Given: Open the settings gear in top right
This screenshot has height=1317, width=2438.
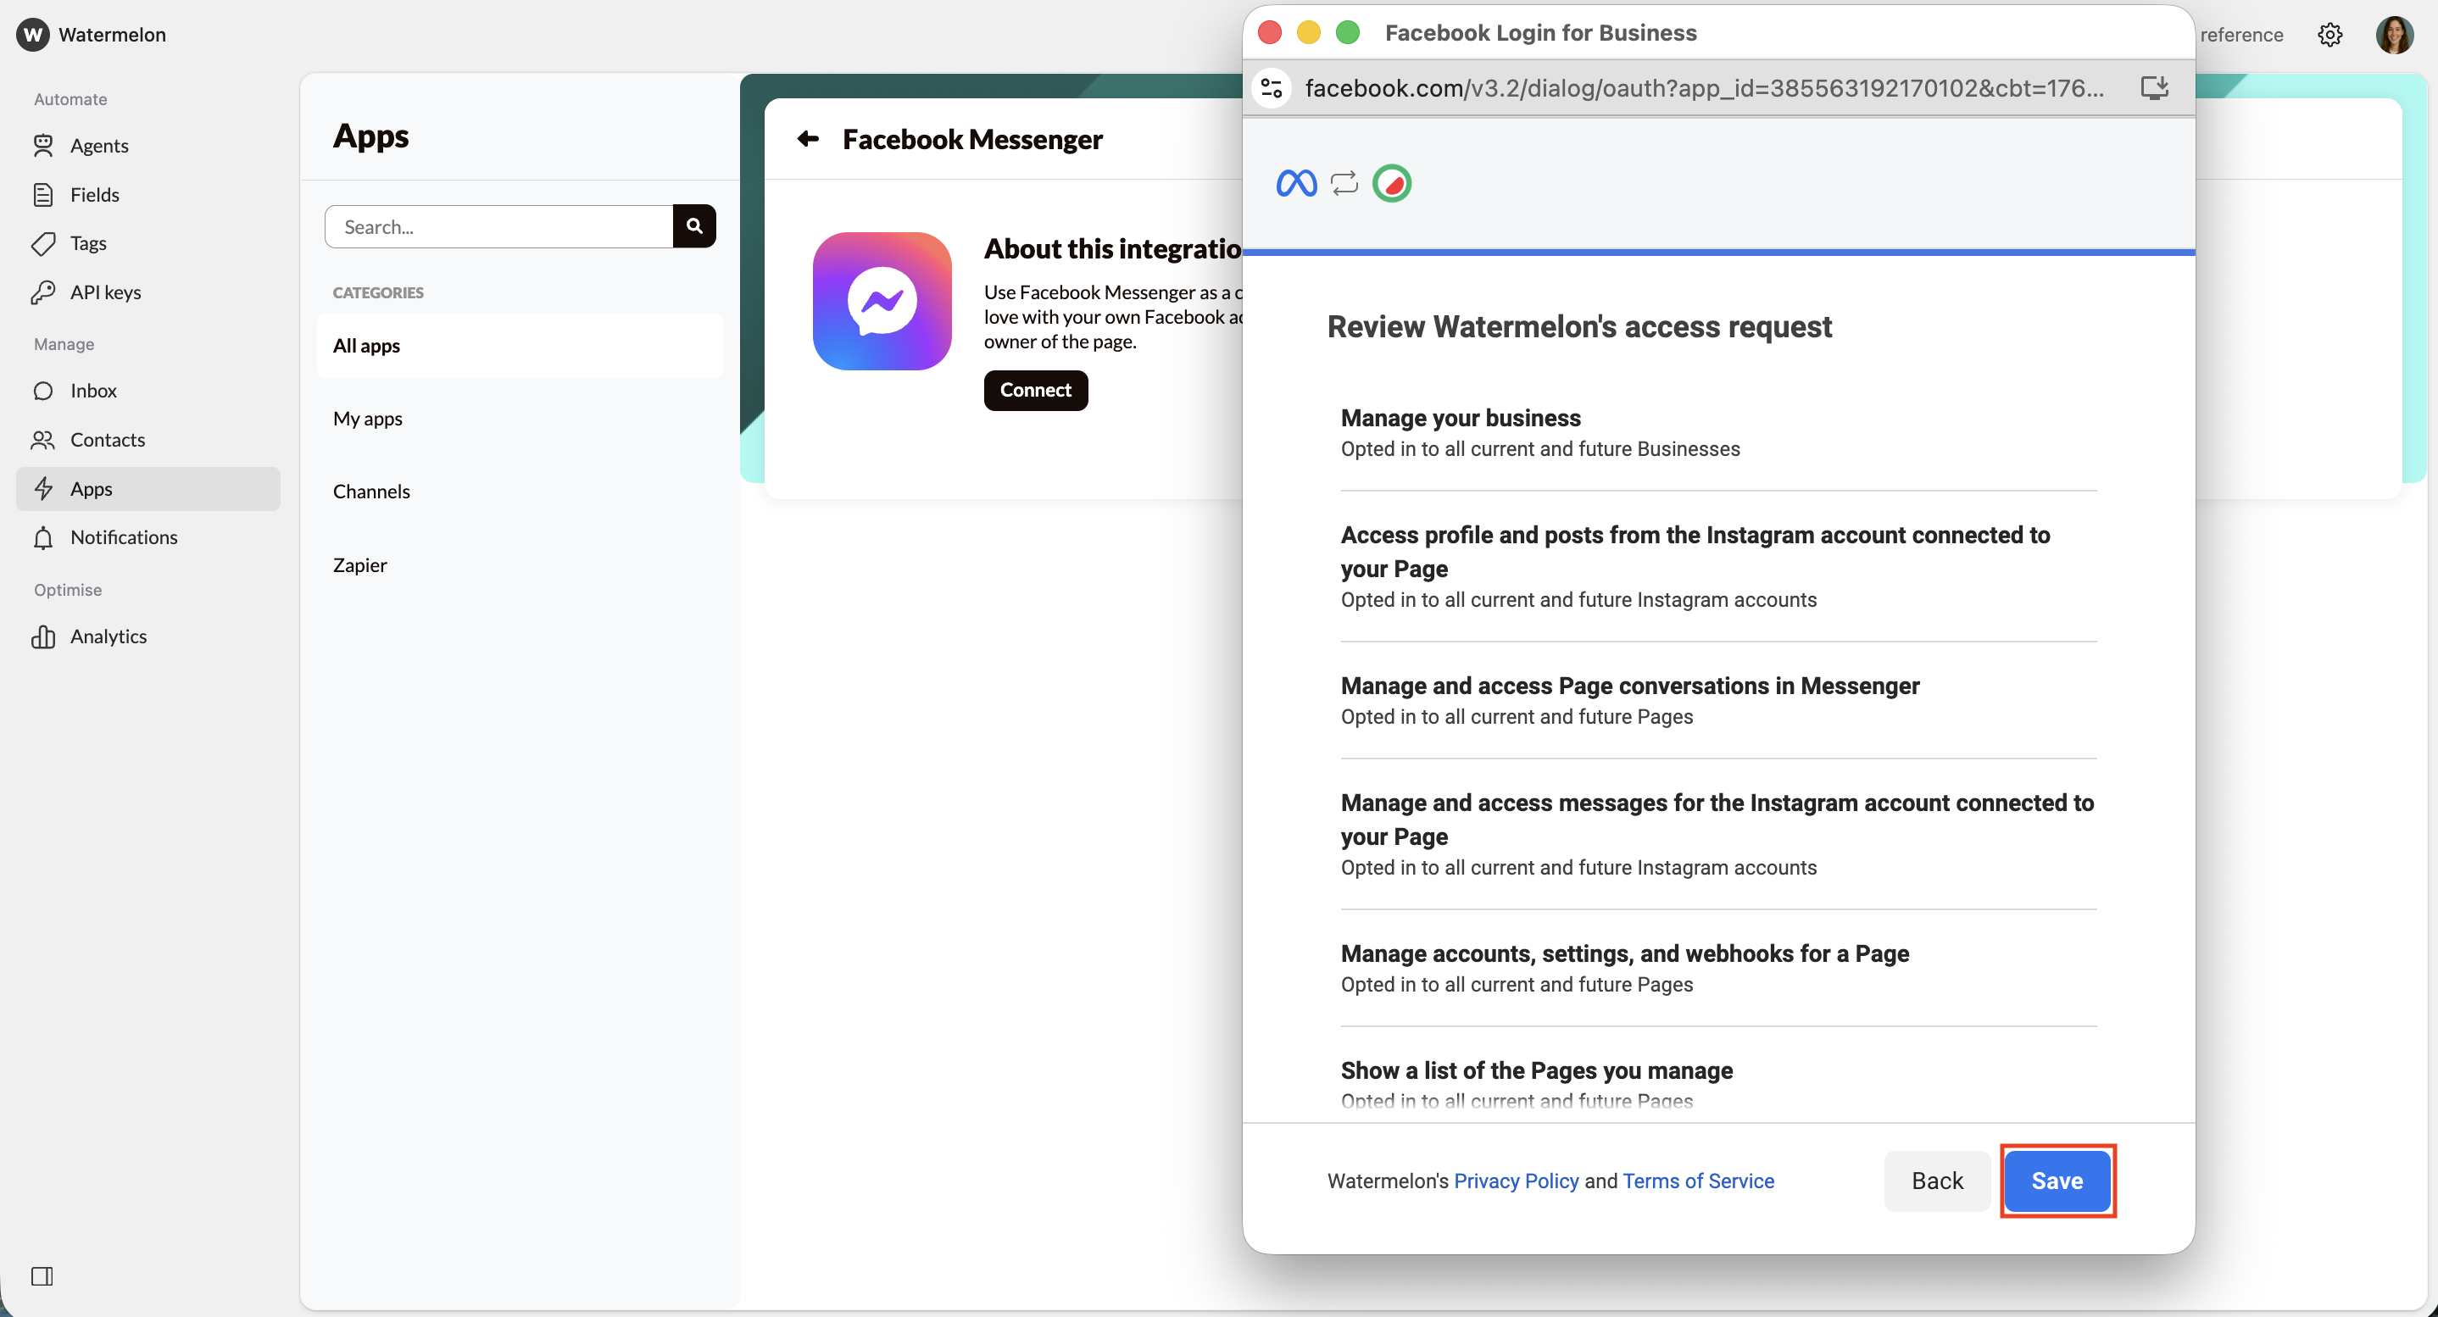Looking at the screenshot, I should click(x=2330, y=35).
